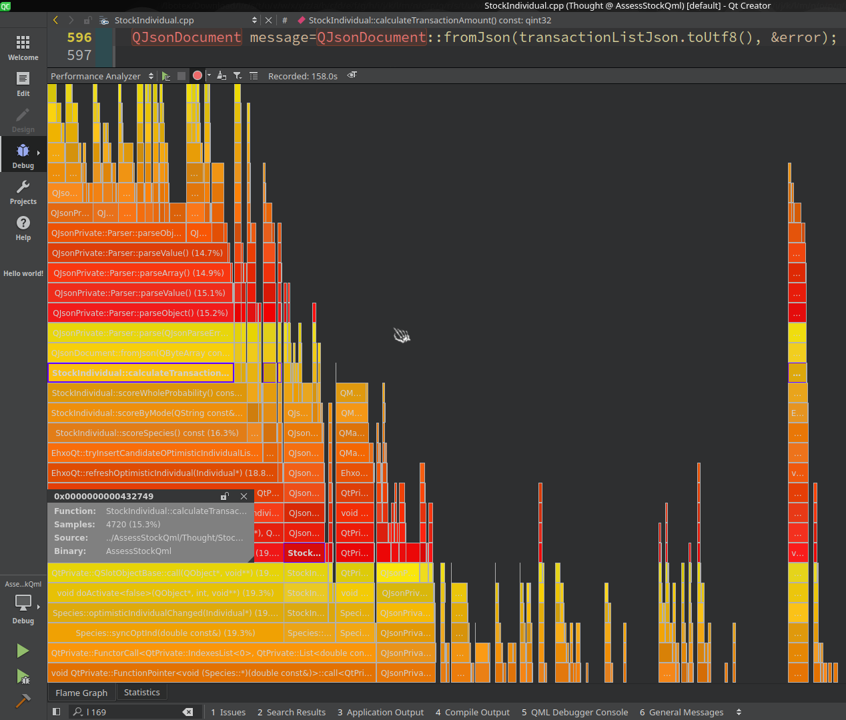Select the QtPrivate::FunctorCall frame
Viewport: 846px width, 720px height.
[x=211, y=653]
